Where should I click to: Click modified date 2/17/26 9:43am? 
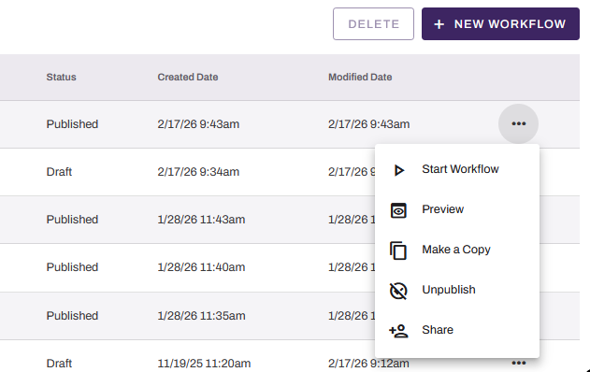(x=368, y=124)
